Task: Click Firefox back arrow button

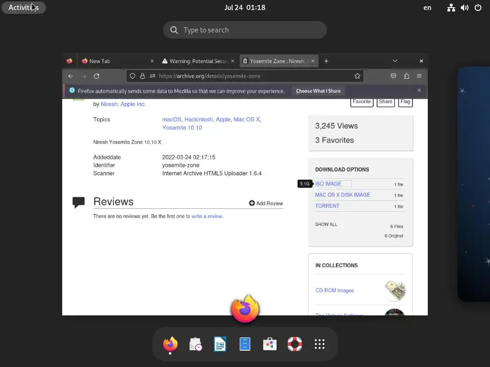Action: pyautogui.click(x=71, y=76)
